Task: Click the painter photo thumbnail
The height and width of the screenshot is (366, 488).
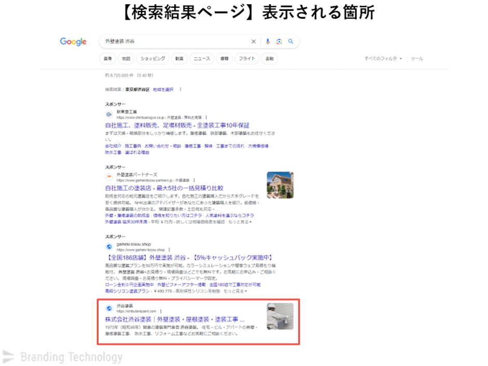Action: pyautogui.click(x=280, y=317)
